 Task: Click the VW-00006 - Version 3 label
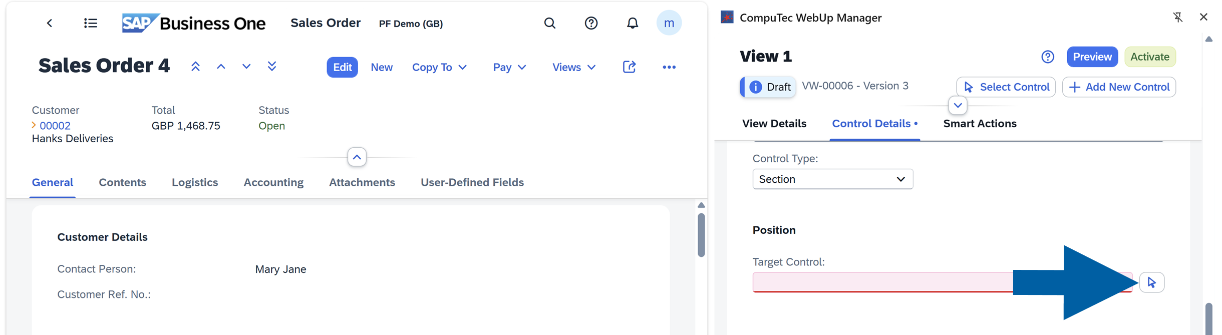[855, 86]
